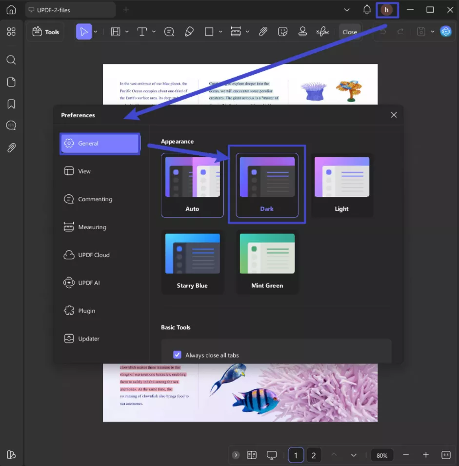Open the UPDF AI assistant icon

click(x=445, y=32)
